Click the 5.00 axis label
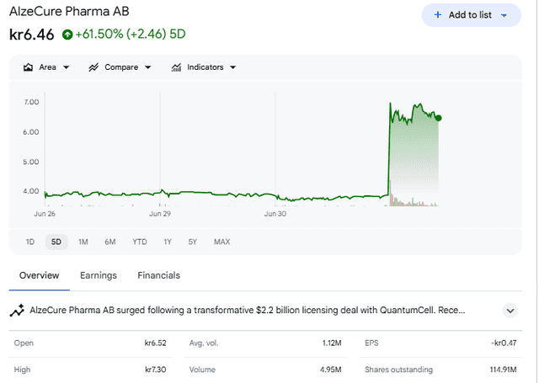The image size is (539, 383). [31, 162]
